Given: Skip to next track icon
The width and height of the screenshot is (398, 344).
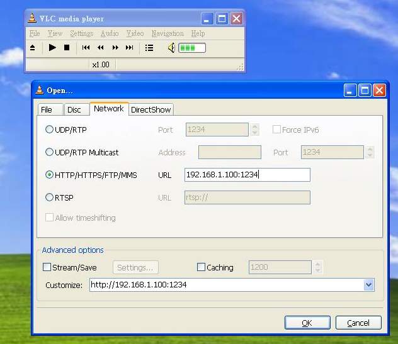Looking at the screenshot, I should tap(130, 48).
